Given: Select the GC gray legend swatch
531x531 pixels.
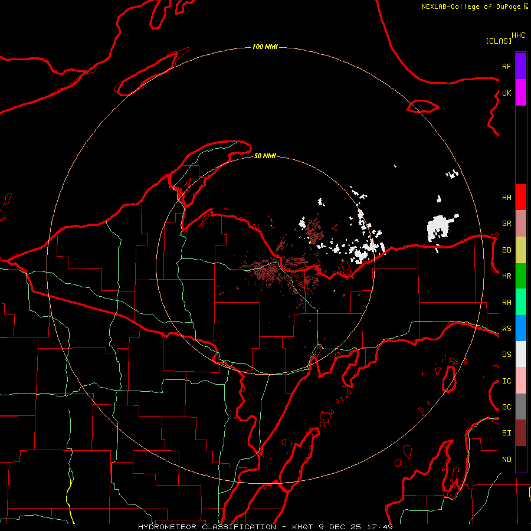Looking at the screenshot, I should pos(521,407).
